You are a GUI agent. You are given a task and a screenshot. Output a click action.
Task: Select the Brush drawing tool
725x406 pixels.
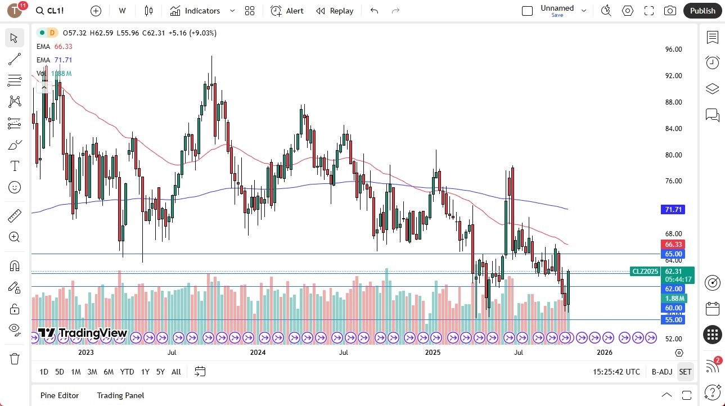(x=15, y=144)
